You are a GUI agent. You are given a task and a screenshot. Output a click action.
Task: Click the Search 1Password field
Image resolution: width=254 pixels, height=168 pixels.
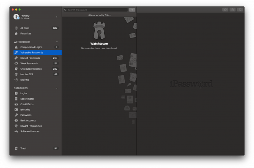pyautogui.click(x=96, y=10)
